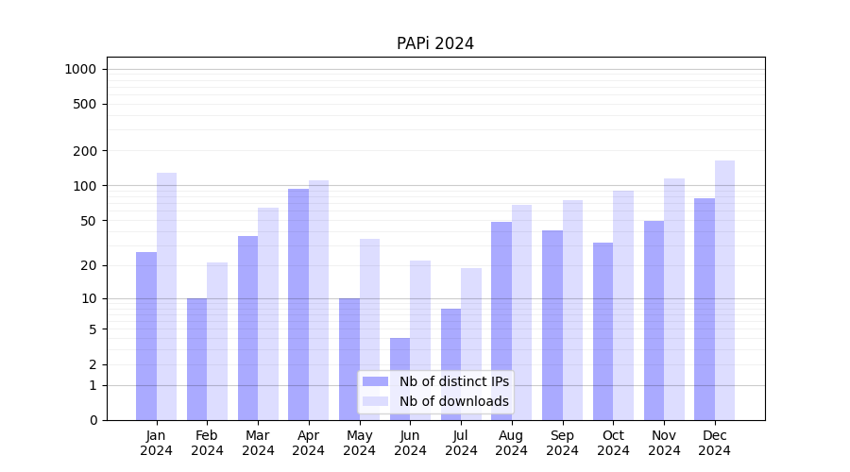The image size is (850, 472).
Task: Select the Dec 2024 downloads bar
Action: (x=724, y=290)
